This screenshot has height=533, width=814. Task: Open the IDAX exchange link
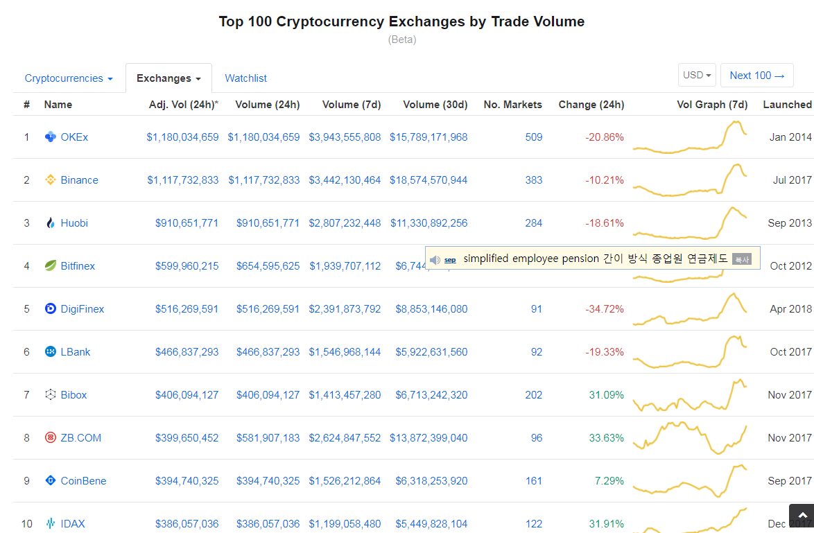[x=73, y=524]
